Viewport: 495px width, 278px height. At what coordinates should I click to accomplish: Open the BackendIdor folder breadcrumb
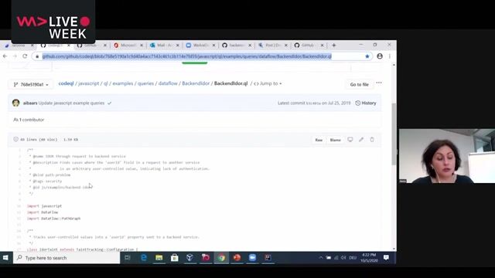[x=196, y=83]
